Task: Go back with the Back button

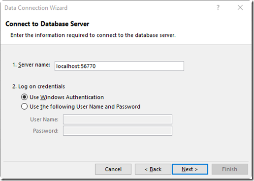Action: (x=153, y=169)
